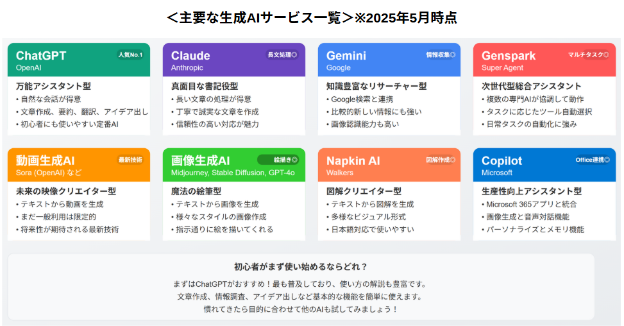The image size is (624, 326).
Task: Click the 画像生成AI heading
Action: pyautogui.click(x=201, y=161)
